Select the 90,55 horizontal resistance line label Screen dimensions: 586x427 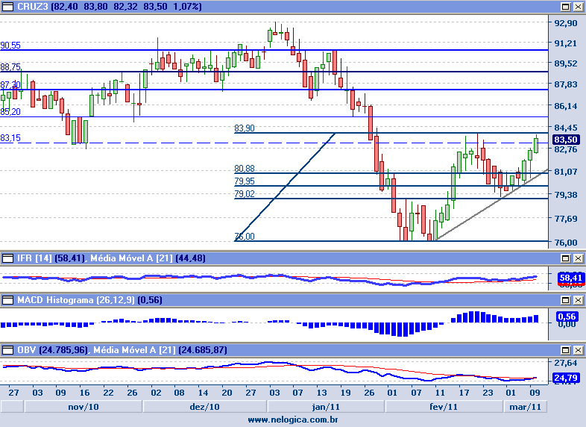10,46
